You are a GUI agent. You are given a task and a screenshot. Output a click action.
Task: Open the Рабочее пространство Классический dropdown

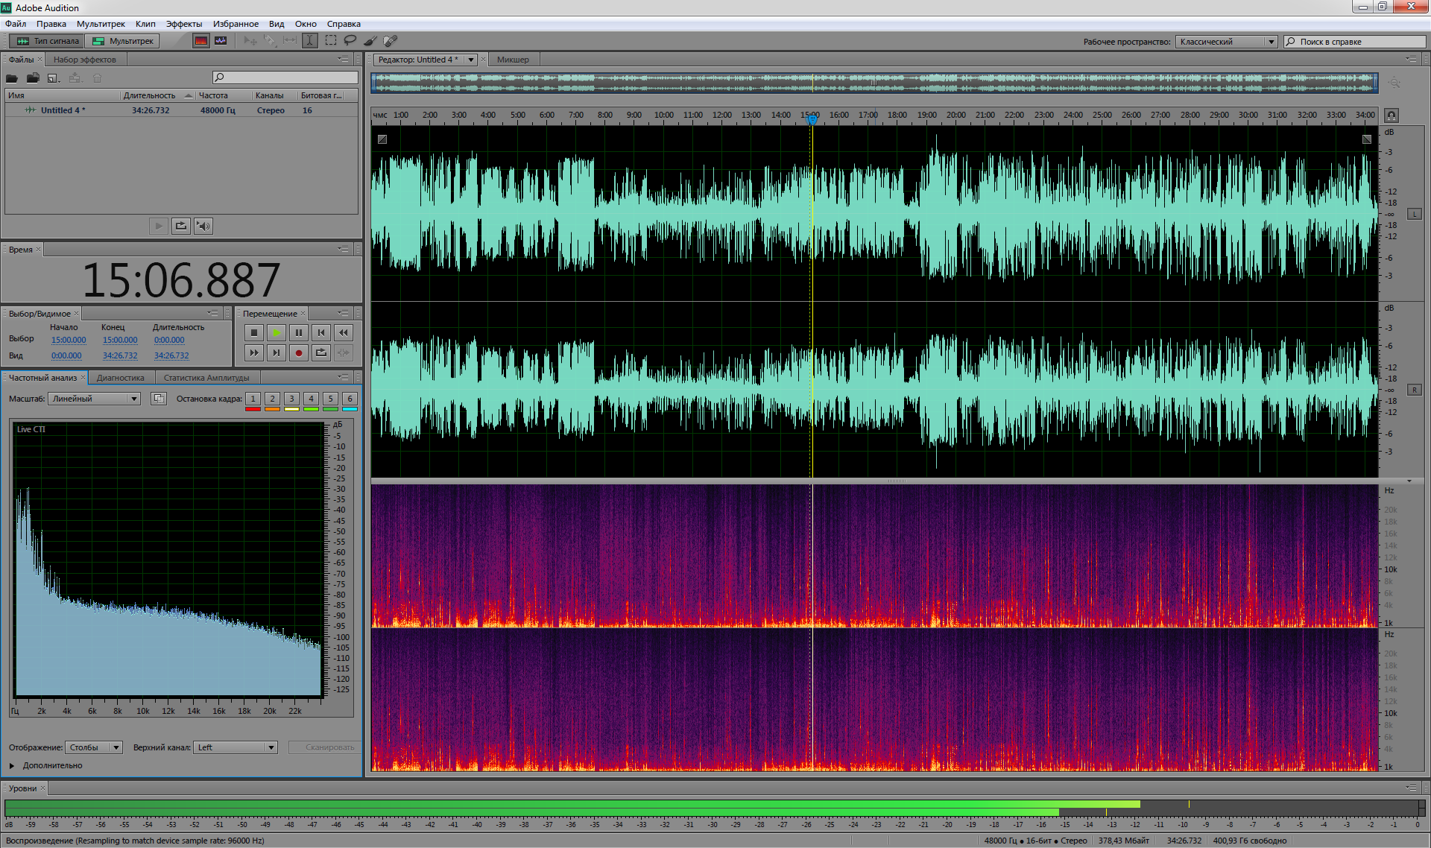(x=1226, y=42)
